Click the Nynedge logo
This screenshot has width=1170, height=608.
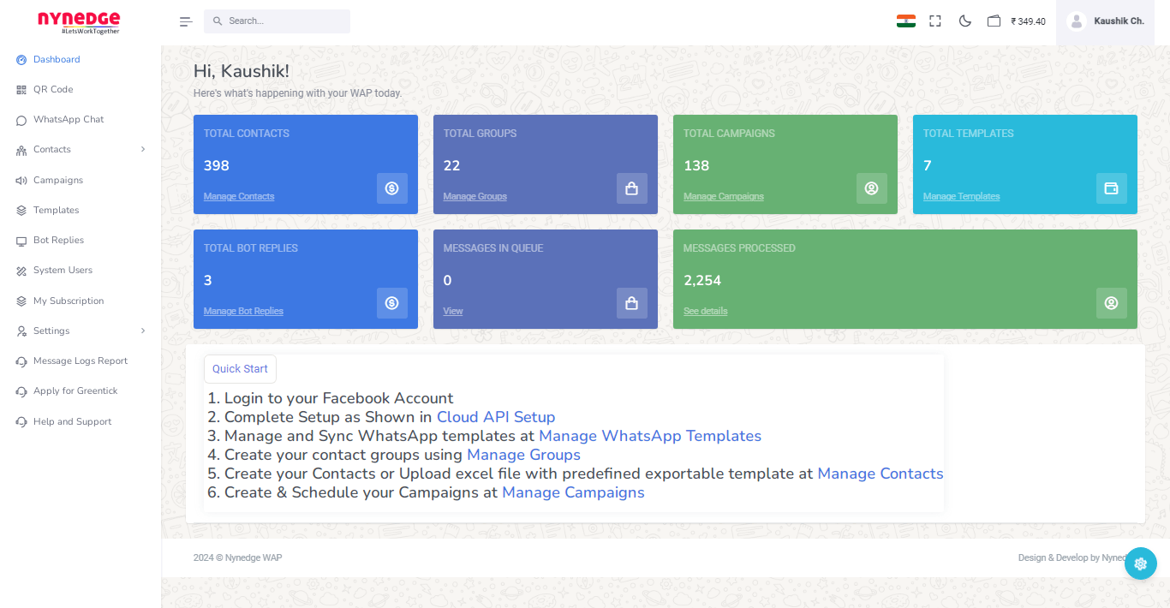point(79,22)
